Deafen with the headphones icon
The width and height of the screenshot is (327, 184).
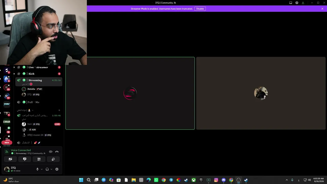[x=47, y=169]
